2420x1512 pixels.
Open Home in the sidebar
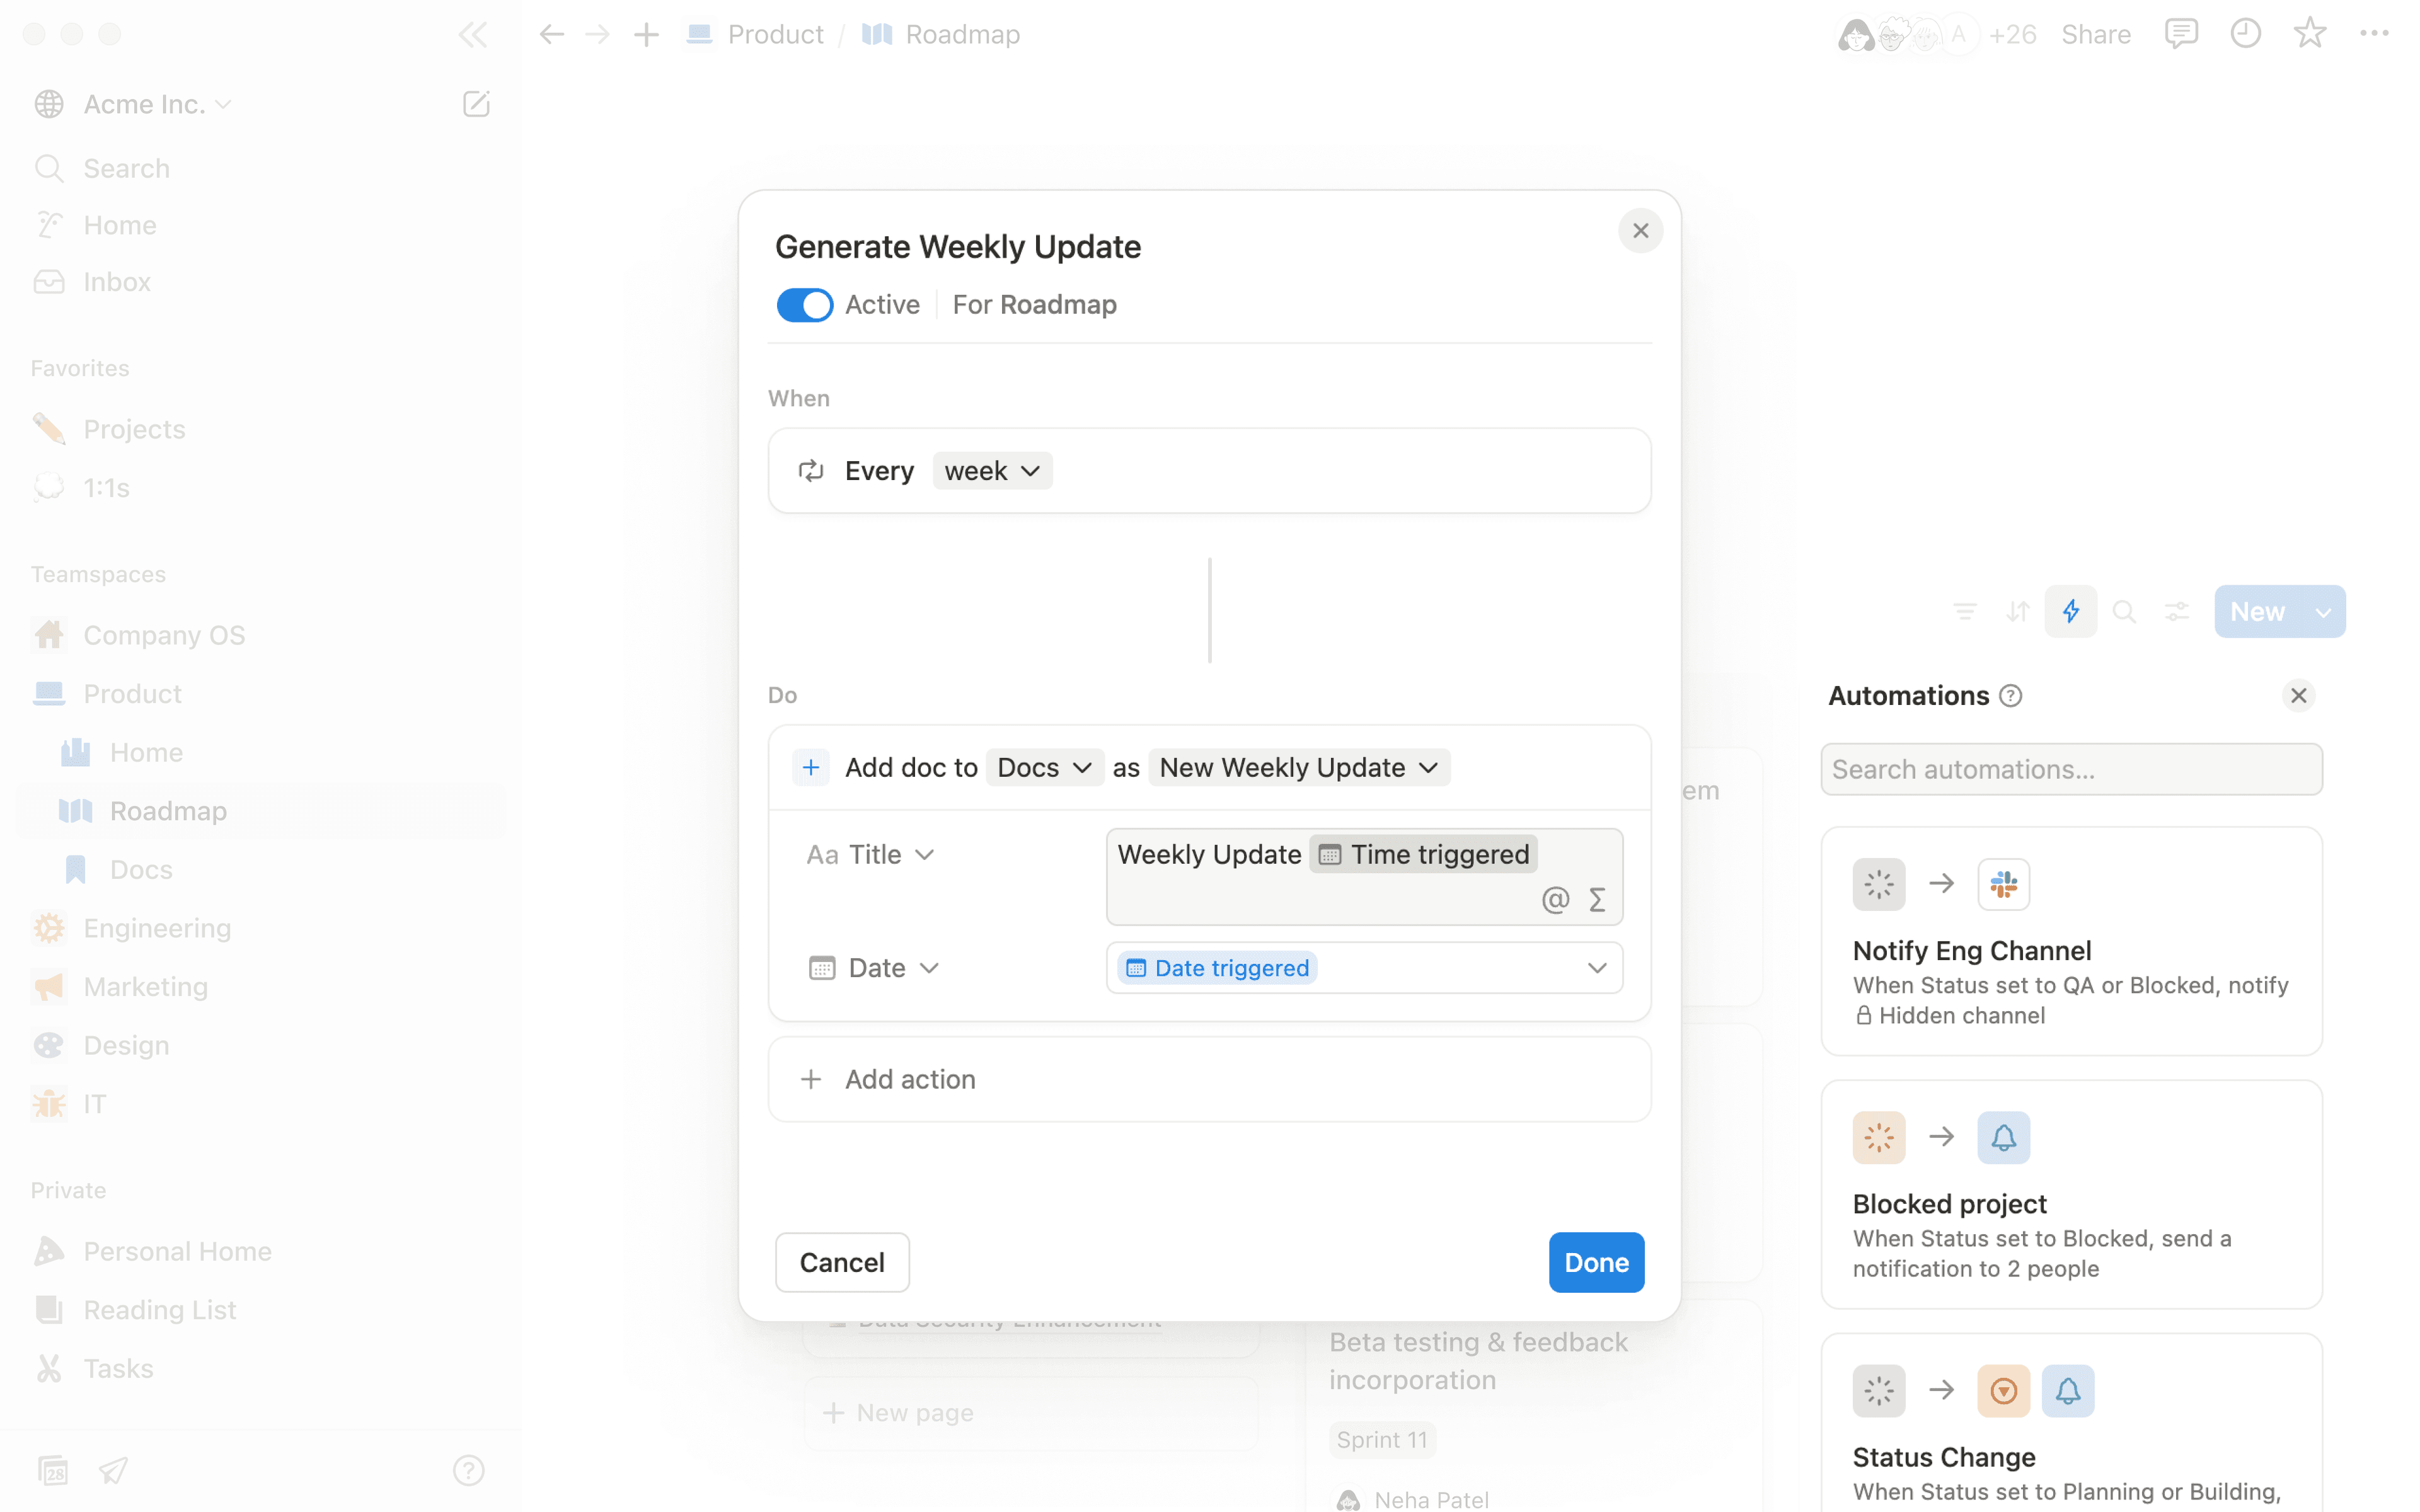point(260,225)
